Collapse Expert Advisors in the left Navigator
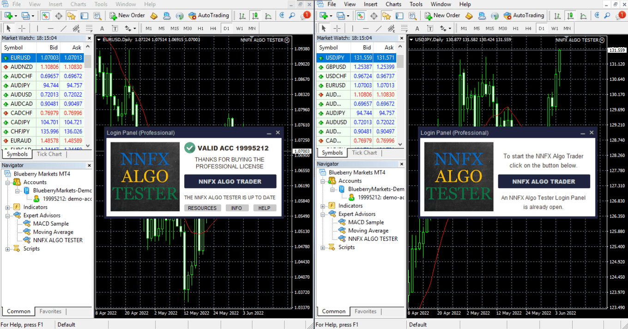The height and width of the screenshot is (329, 628). 8,215
